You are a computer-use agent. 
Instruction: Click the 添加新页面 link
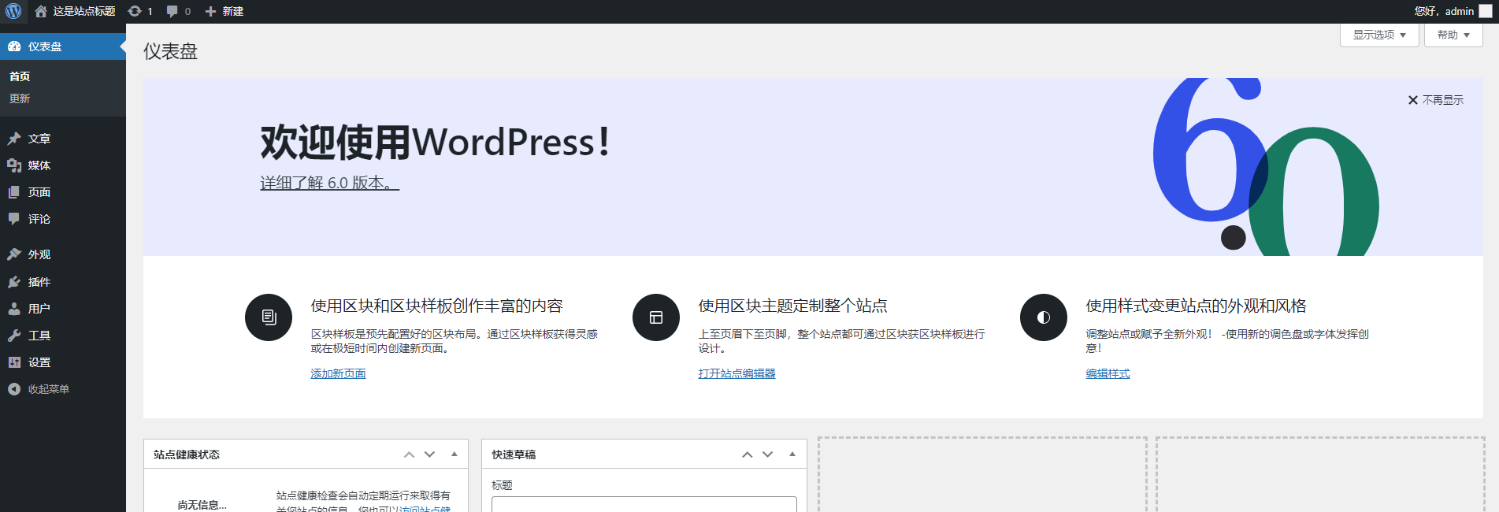[x=338, y=373]
